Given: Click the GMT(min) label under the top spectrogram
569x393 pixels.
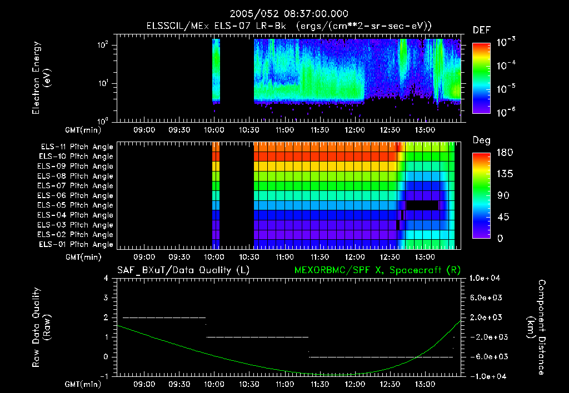Looking at the screenshot, I should tap(83, 130).
